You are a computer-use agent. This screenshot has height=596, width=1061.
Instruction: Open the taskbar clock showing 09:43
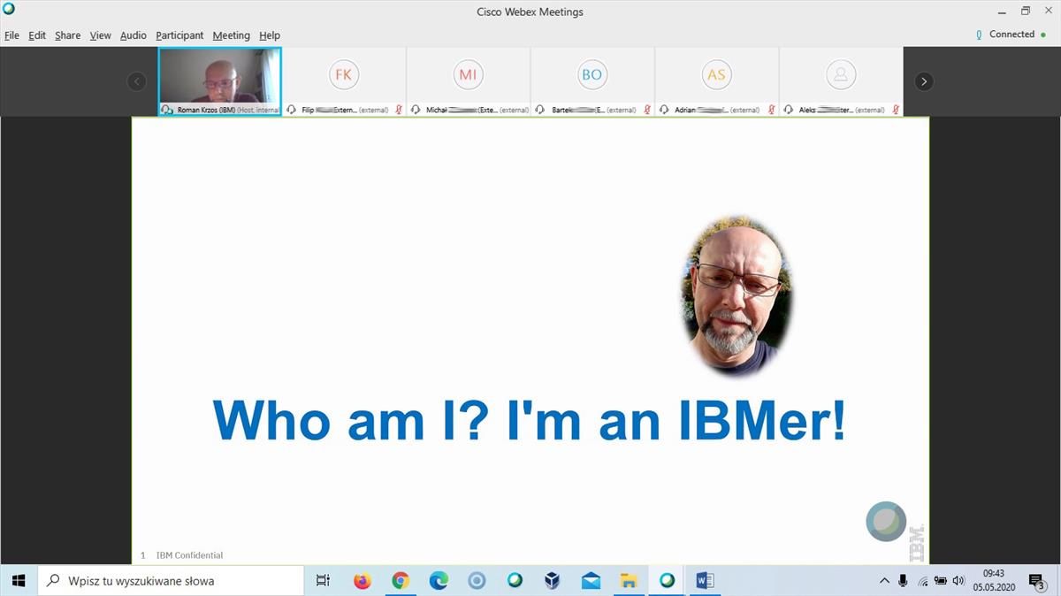[x=994, y=580]
